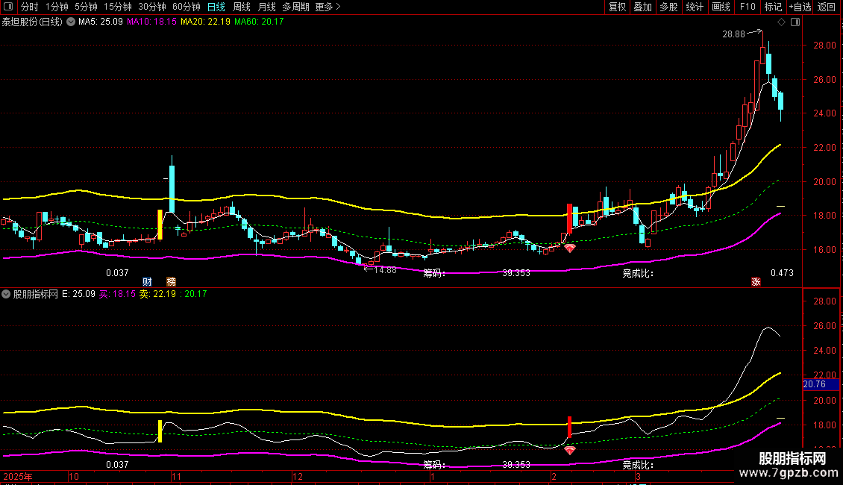Click the 0.473 value at bottom right
843x485 pixels.
(x=782, y=273)
